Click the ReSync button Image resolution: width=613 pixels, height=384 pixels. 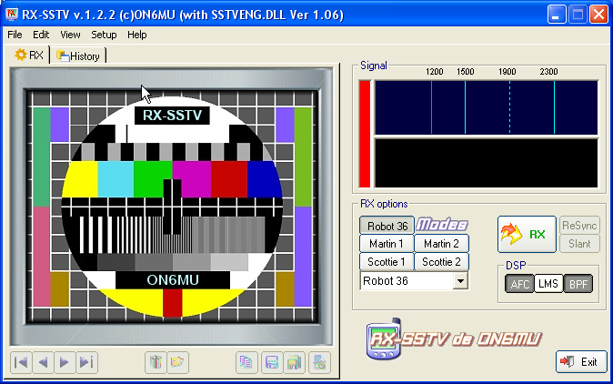point(579,226)
